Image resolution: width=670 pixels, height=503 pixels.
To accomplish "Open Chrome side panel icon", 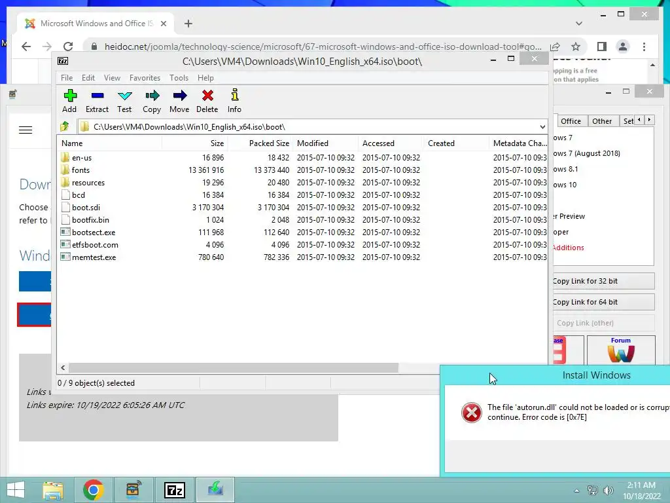I will pos(602,47).
